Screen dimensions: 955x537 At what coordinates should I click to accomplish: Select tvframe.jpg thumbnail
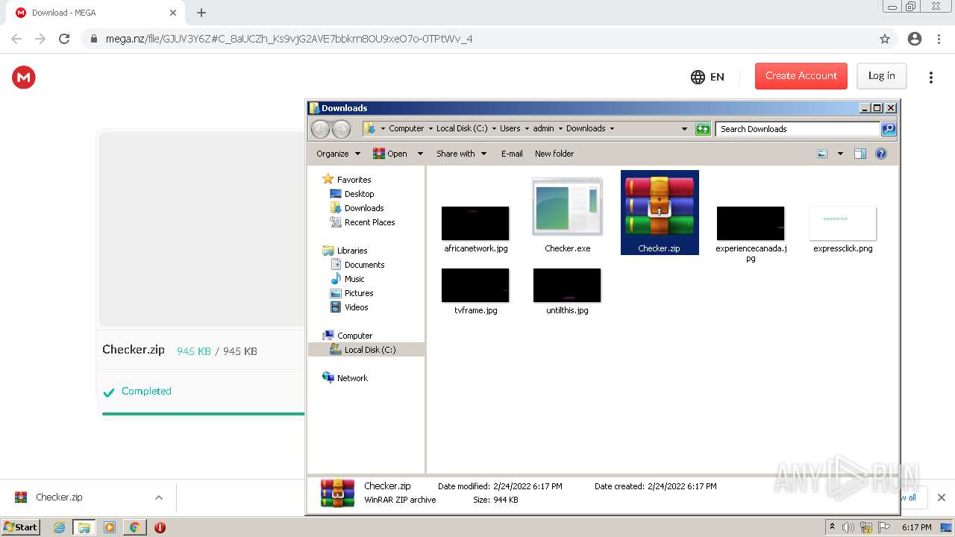475,285
